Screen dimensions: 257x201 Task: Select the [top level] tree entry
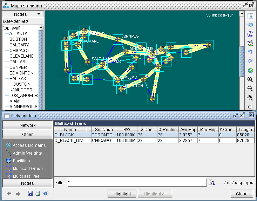point(12,28)
